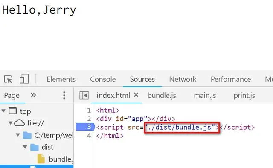Collapse the dist folder arrow
This screenshot has height=168, width=273.
[25, 147]
